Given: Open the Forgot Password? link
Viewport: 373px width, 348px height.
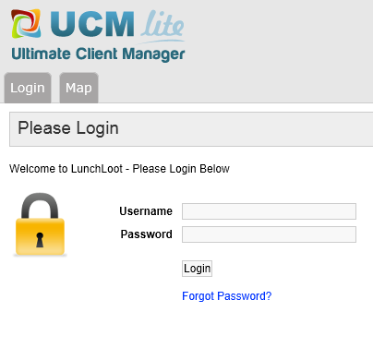Looking at the screenshot, I should [x=227, y=296].
